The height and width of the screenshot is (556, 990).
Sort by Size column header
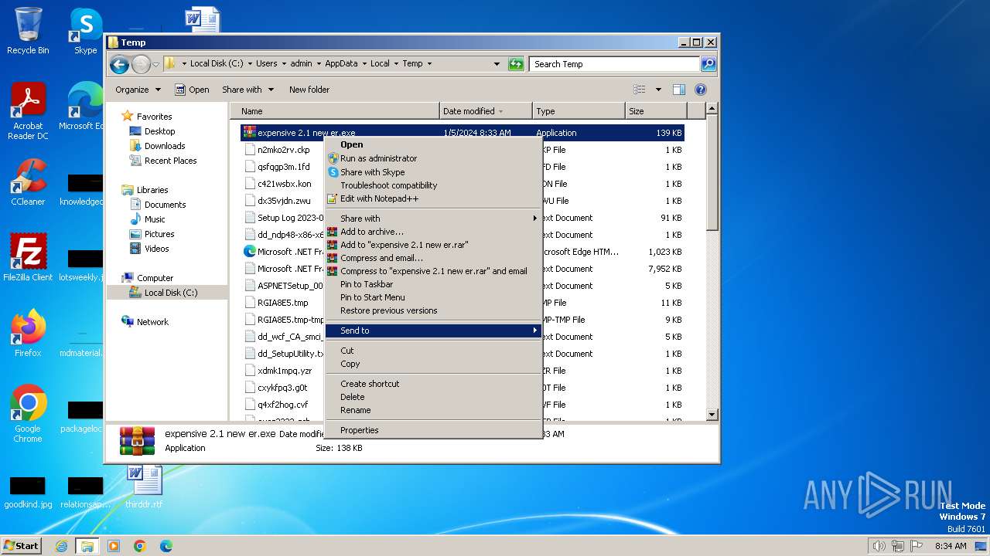tap(656, 111)
